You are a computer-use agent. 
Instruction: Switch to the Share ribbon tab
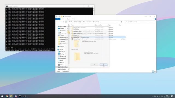click(68, 19)
